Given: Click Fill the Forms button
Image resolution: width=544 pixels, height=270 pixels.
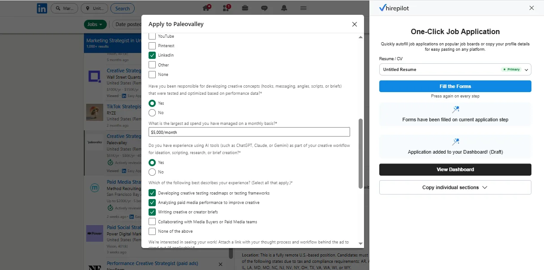Looking at the screenshot, I should click(x=455, y=86).
